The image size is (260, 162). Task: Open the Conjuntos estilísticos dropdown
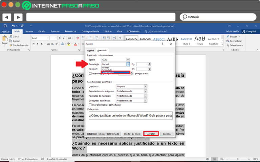point(145,101)
